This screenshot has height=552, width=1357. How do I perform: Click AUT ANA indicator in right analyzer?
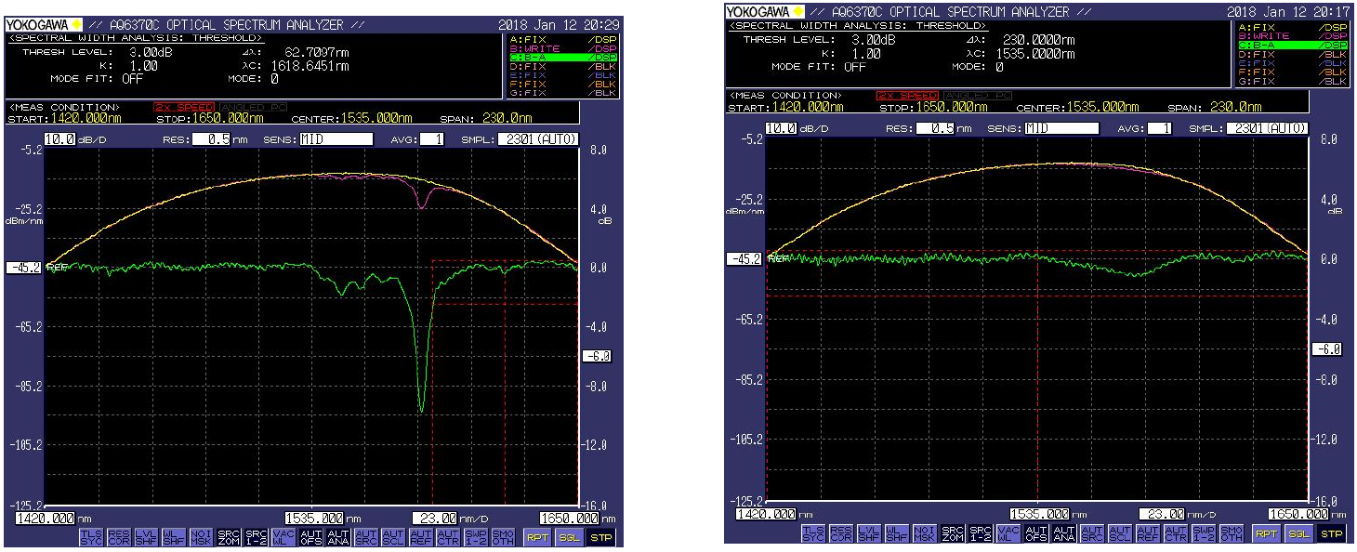click(x=1064, y=532)
